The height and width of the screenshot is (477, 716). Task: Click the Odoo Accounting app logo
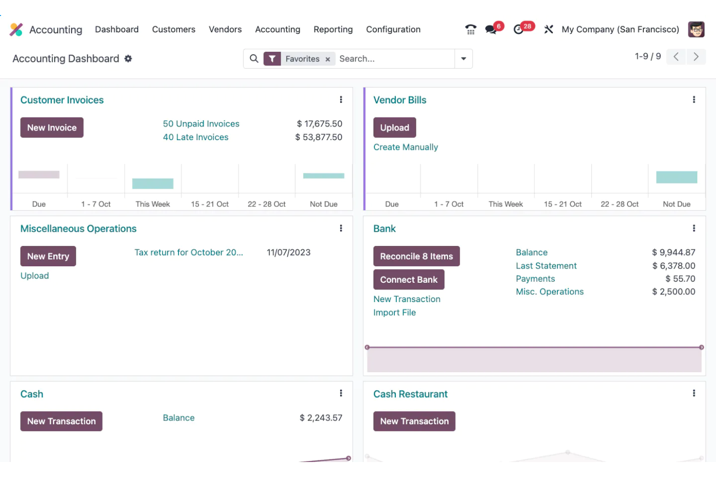(16, 29)
